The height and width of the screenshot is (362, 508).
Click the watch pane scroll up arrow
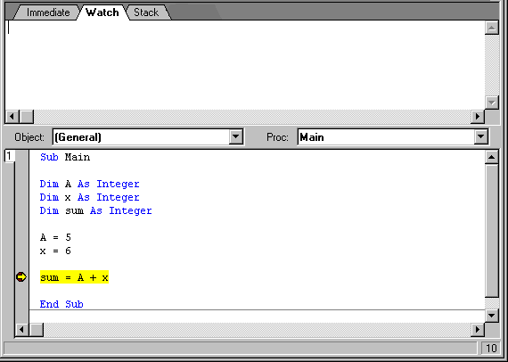coord(491,28)
